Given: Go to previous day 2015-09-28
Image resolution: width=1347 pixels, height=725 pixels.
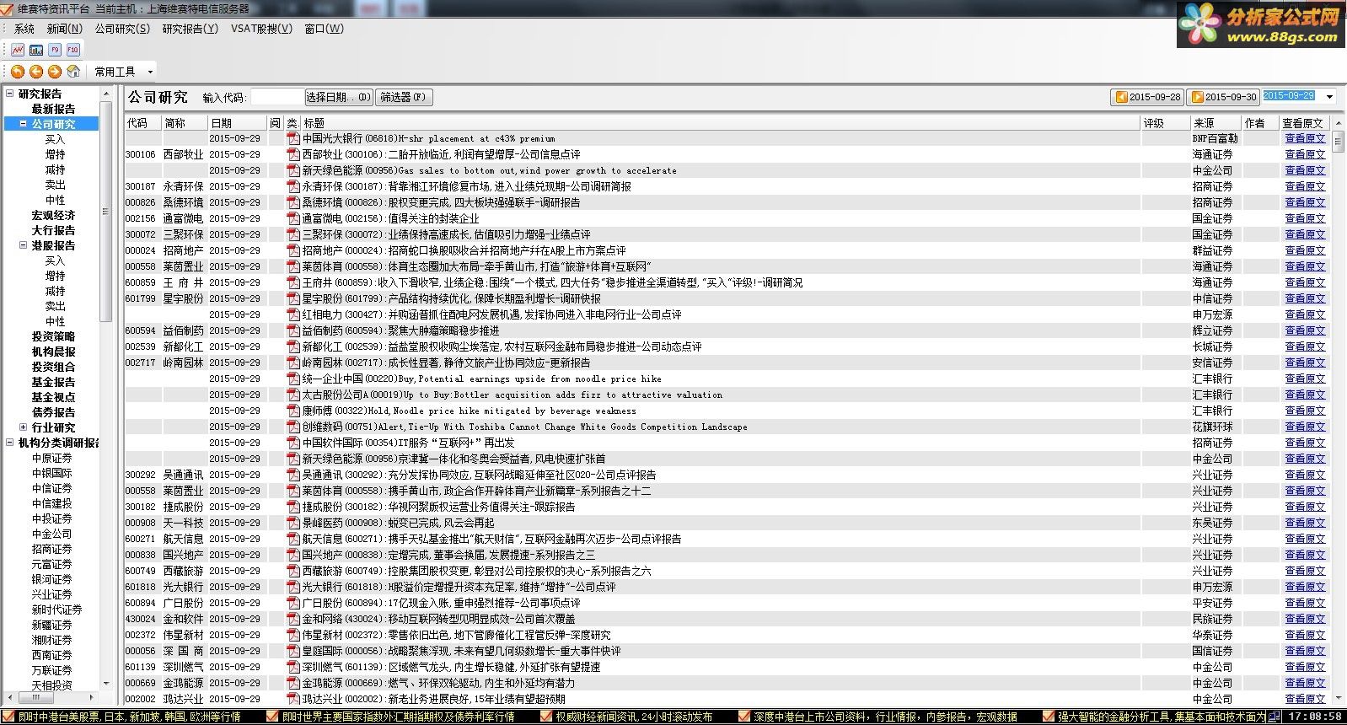Looking at the screenshot, I should 1147,97.
